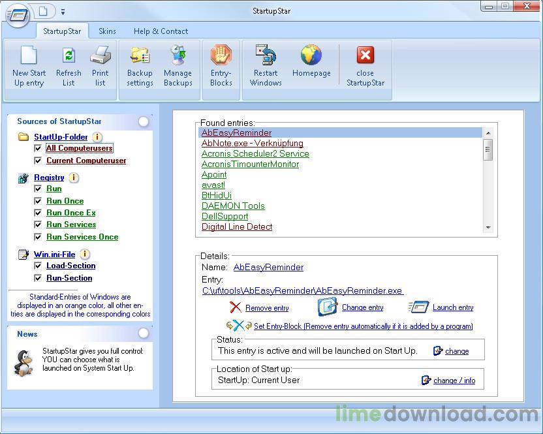Disable the Load-Section checkbox
The width and height of the screenshot is (543, 434).
click(x=38, y=266)
